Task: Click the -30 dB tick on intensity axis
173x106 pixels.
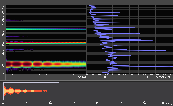Action: click(146, 77)
